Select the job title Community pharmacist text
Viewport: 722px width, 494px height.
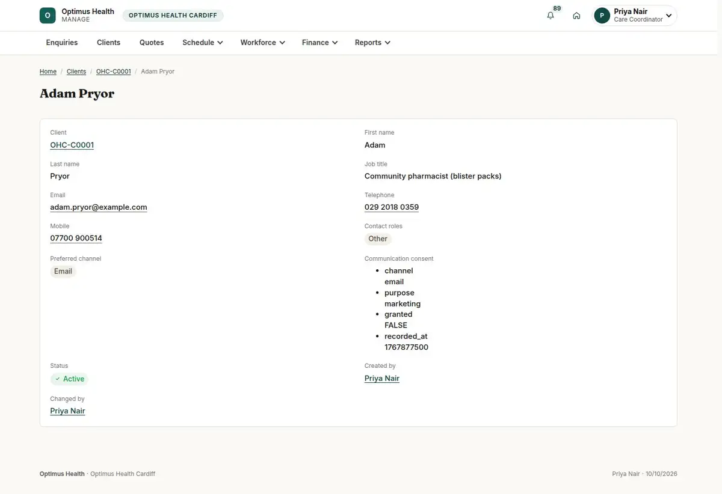pos(433,176)
